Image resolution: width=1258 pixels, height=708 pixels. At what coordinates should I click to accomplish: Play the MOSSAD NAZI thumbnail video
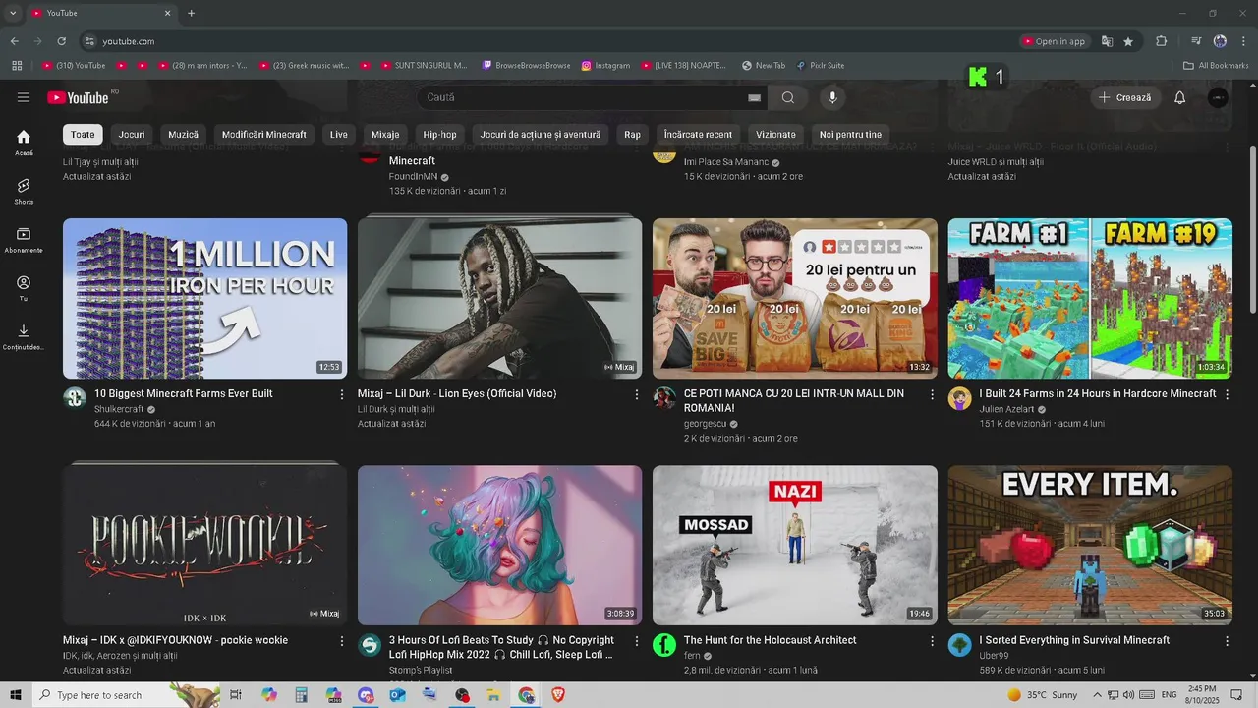pyautogui.click(x=795, y=546)
